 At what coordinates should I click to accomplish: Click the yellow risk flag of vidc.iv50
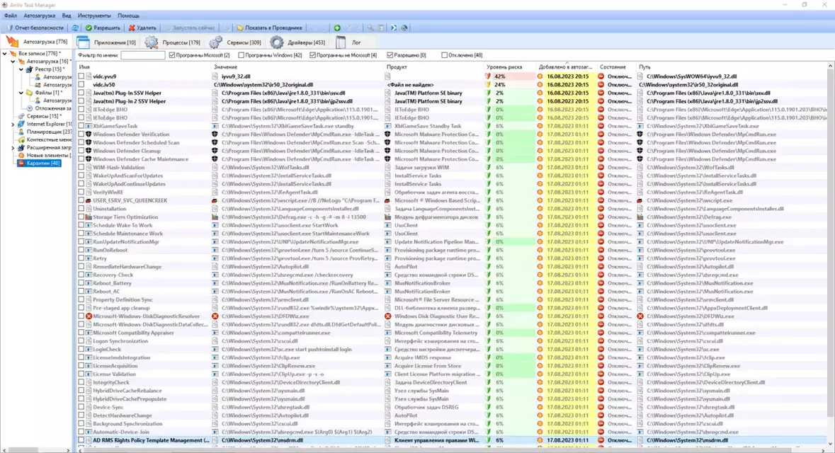coord(489,85)
